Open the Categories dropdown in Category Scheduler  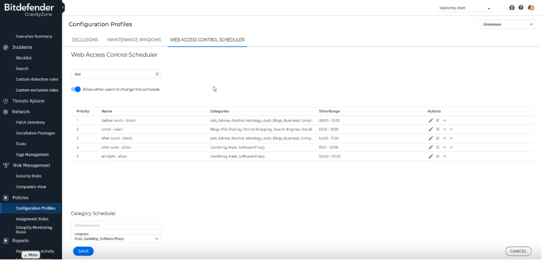click(116, 238)
